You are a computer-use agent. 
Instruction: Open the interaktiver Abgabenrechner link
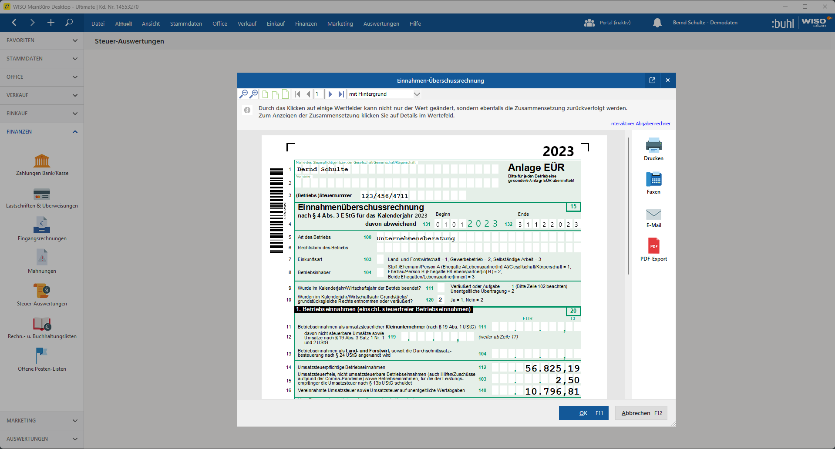click(x=640, y=124)
